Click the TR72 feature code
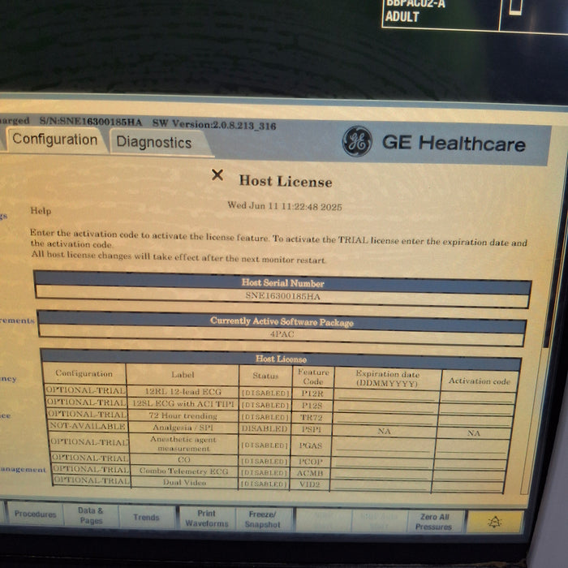568x568 pixels. coord(312,417)
